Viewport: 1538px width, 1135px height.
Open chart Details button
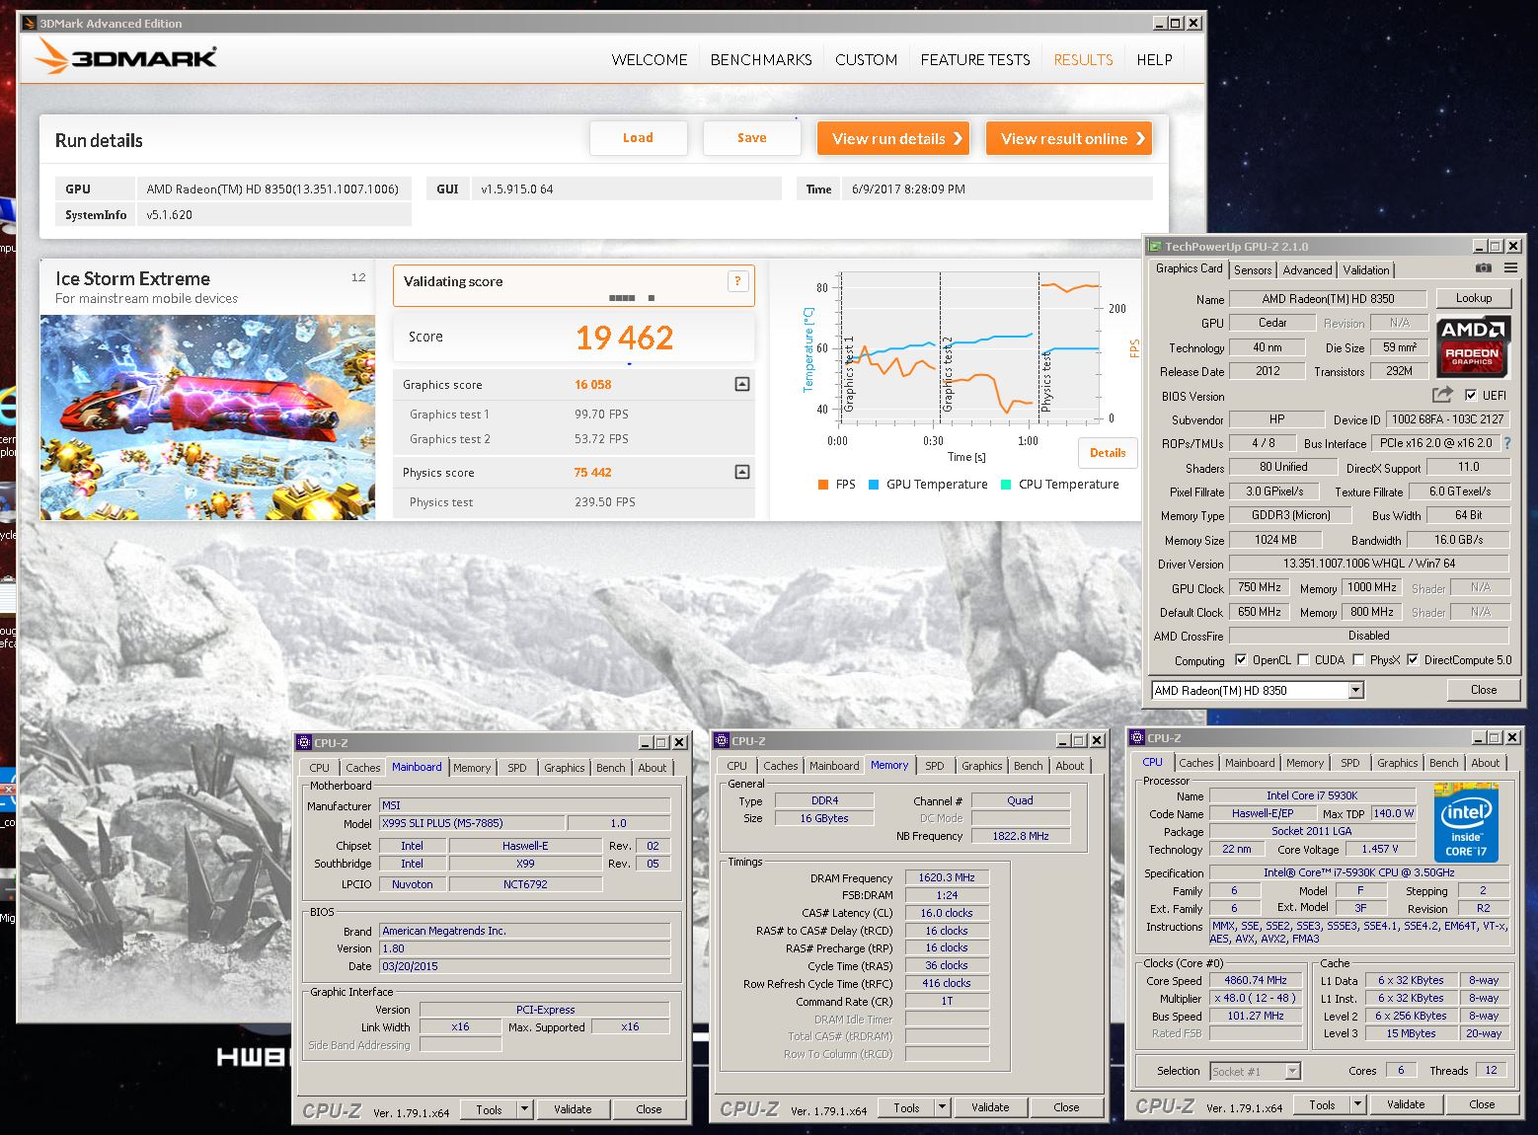tap(1108, 453)
